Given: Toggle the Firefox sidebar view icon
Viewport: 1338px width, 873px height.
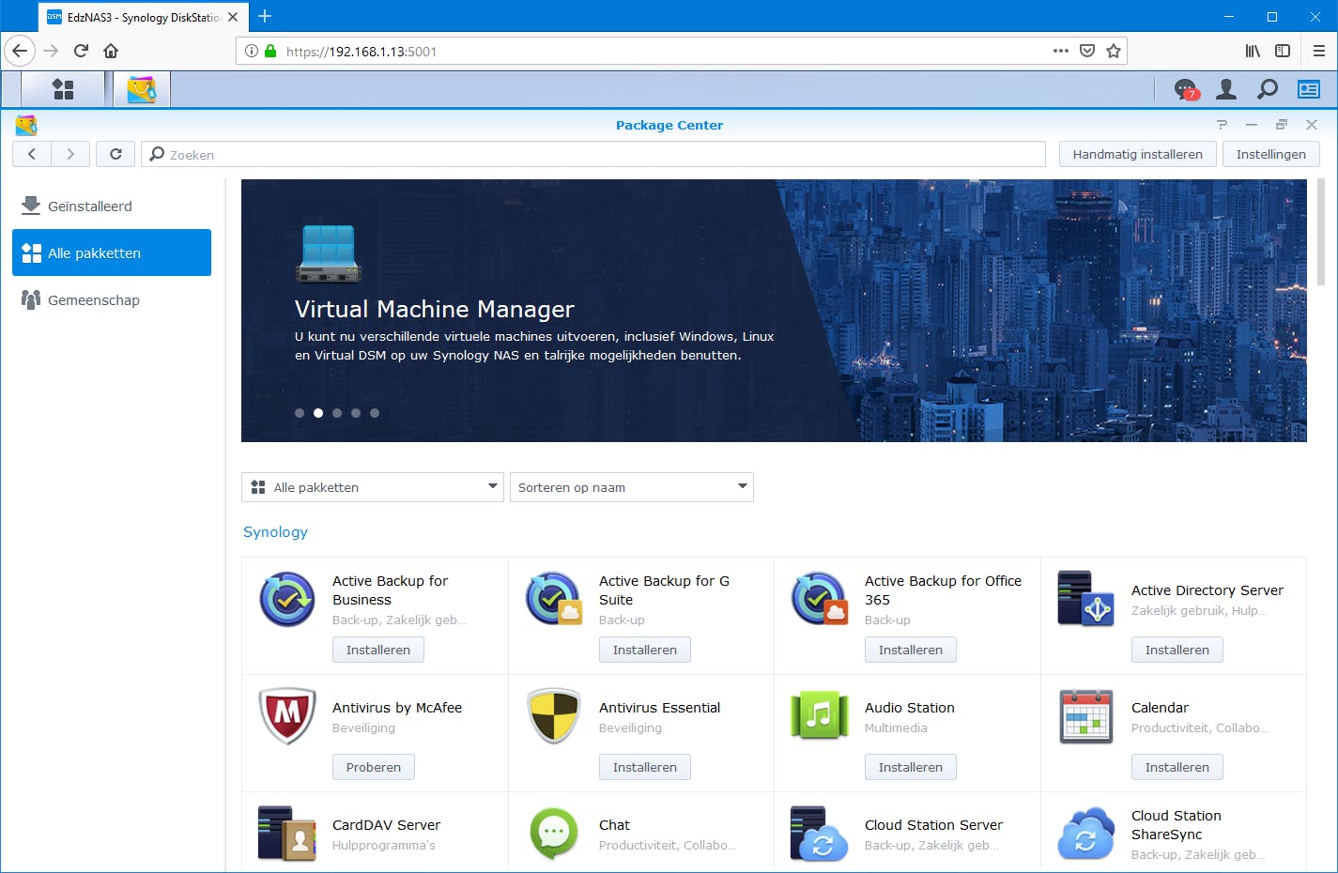Looking at the screenshot, I should pos(1283,51).
